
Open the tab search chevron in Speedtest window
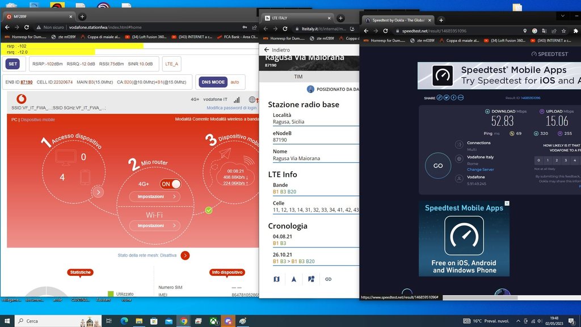click(562, 16)
